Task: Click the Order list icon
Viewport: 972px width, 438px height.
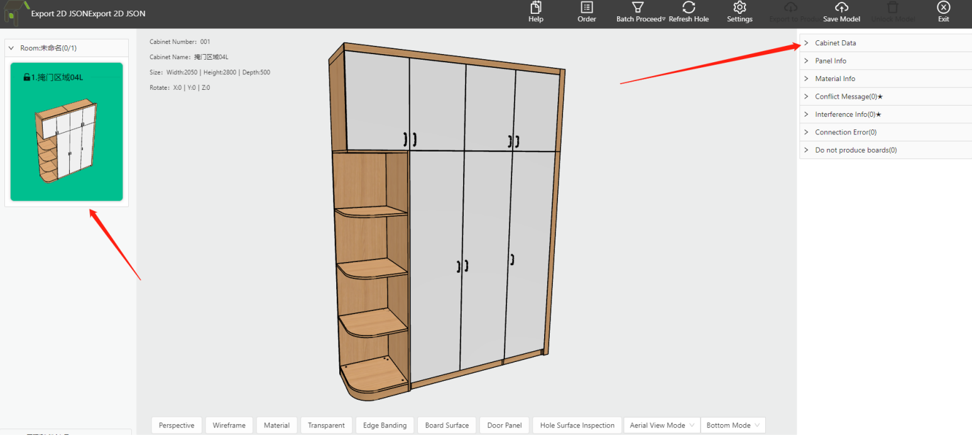Action: click(x=586, y=8)
